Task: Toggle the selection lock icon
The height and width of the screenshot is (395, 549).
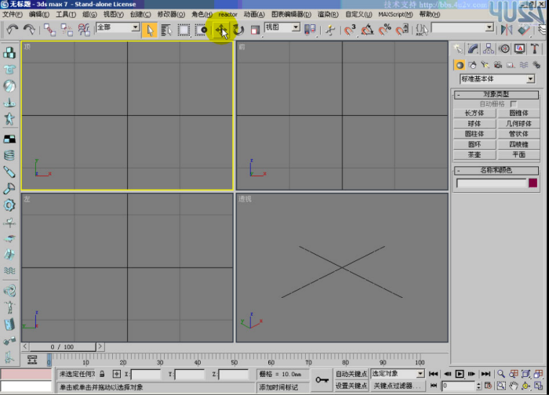Action: point(104,375)
